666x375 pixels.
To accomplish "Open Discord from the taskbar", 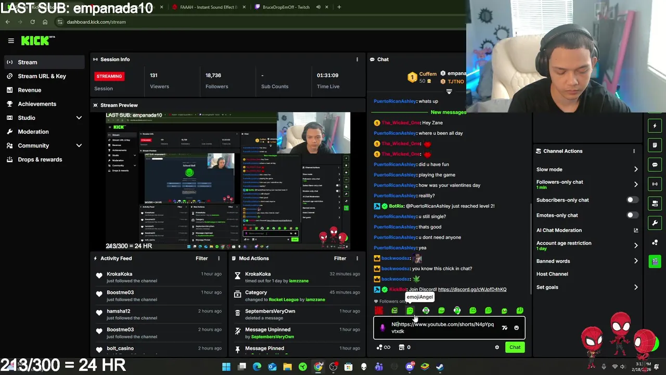I will pos(409,367).
